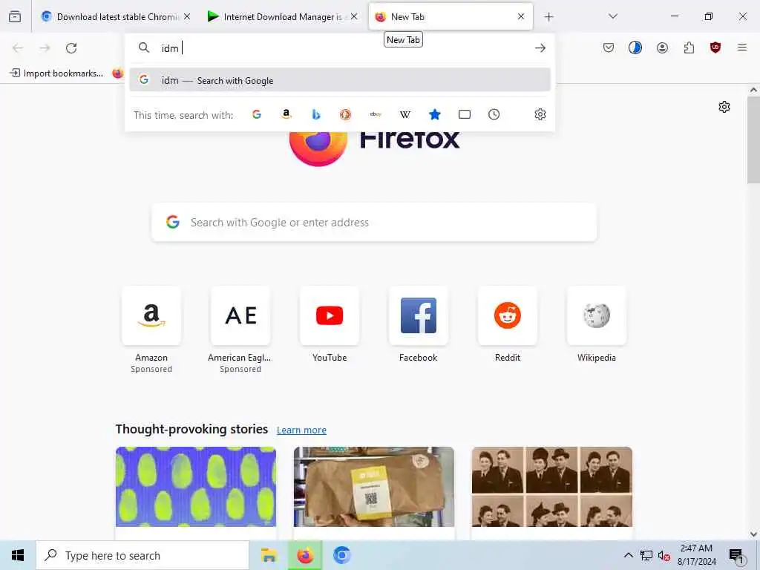Close the Download latest stable Chromium tab
The image size is (760, 570).
click(187, 16)
